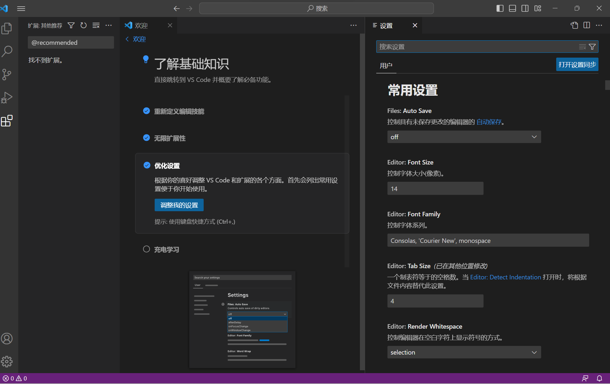Go back via the 欢迎 breadcrumb link
Viewport: 610px width, 384px height.
tap(135, 39)
